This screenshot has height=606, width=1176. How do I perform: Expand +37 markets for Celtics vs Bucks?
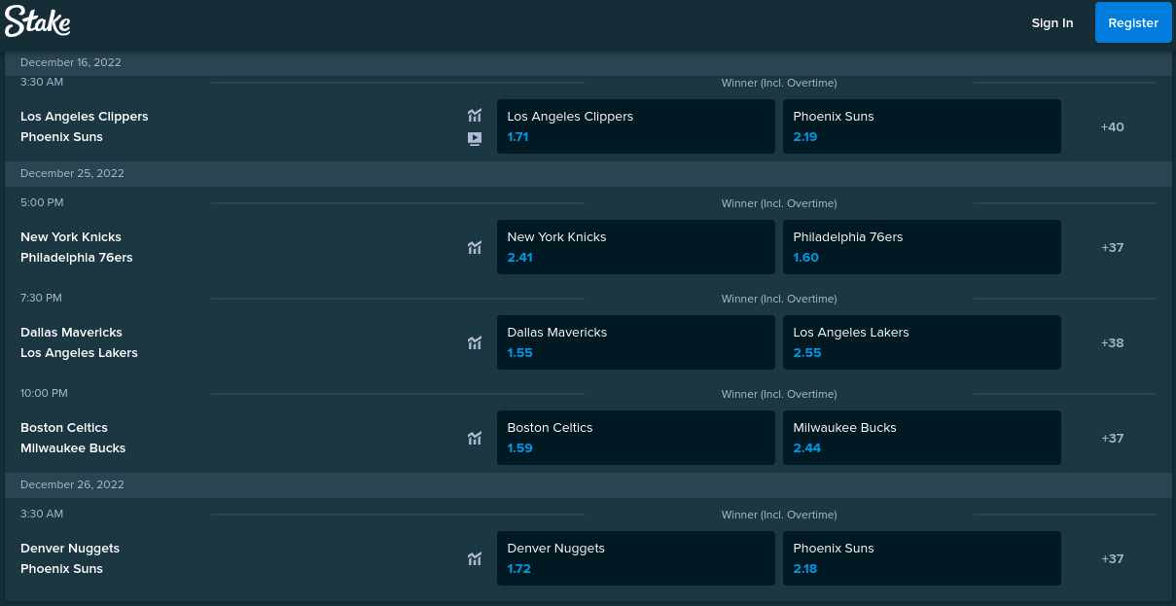pyautogui.click(x=1113, y=438)
